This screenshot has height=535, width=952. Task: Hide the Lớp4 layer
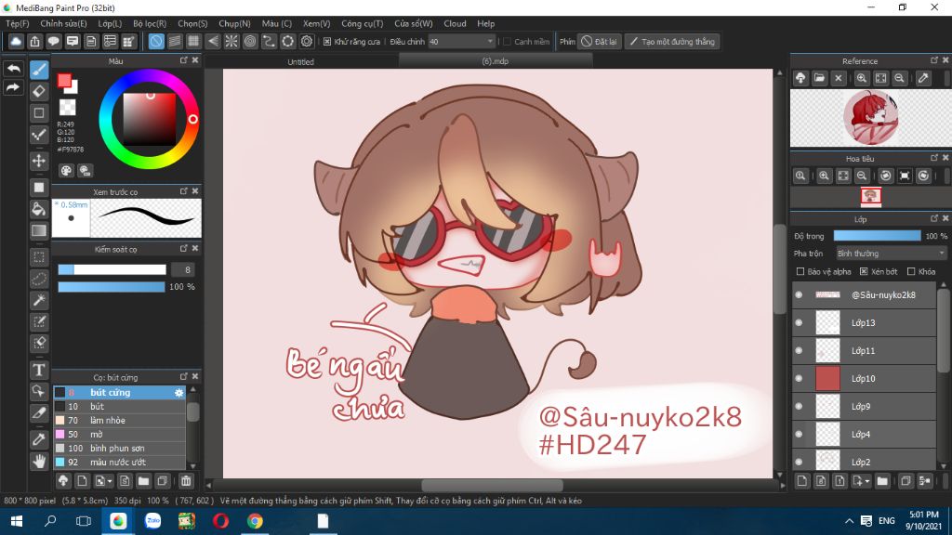(799, 435)
